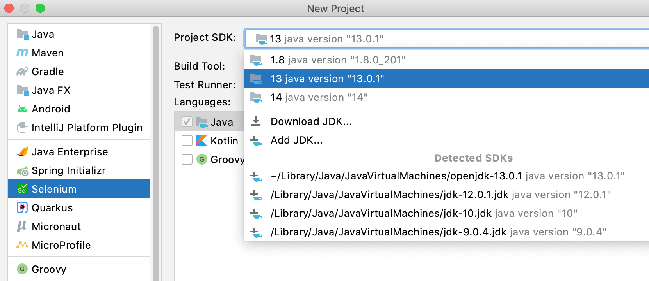
Task: Click the Download JDK arrow icon
Action: tap(256, 121)
